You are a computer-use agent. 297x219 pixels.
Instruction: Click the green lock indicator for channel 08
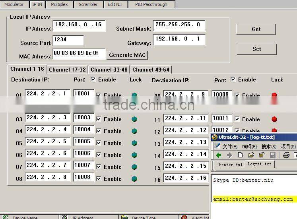click(134, 179)
